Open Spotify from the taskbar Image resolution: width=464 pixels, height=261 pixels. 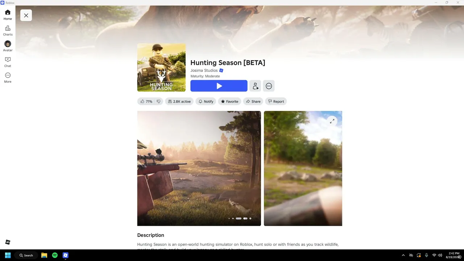coord(55,255)
